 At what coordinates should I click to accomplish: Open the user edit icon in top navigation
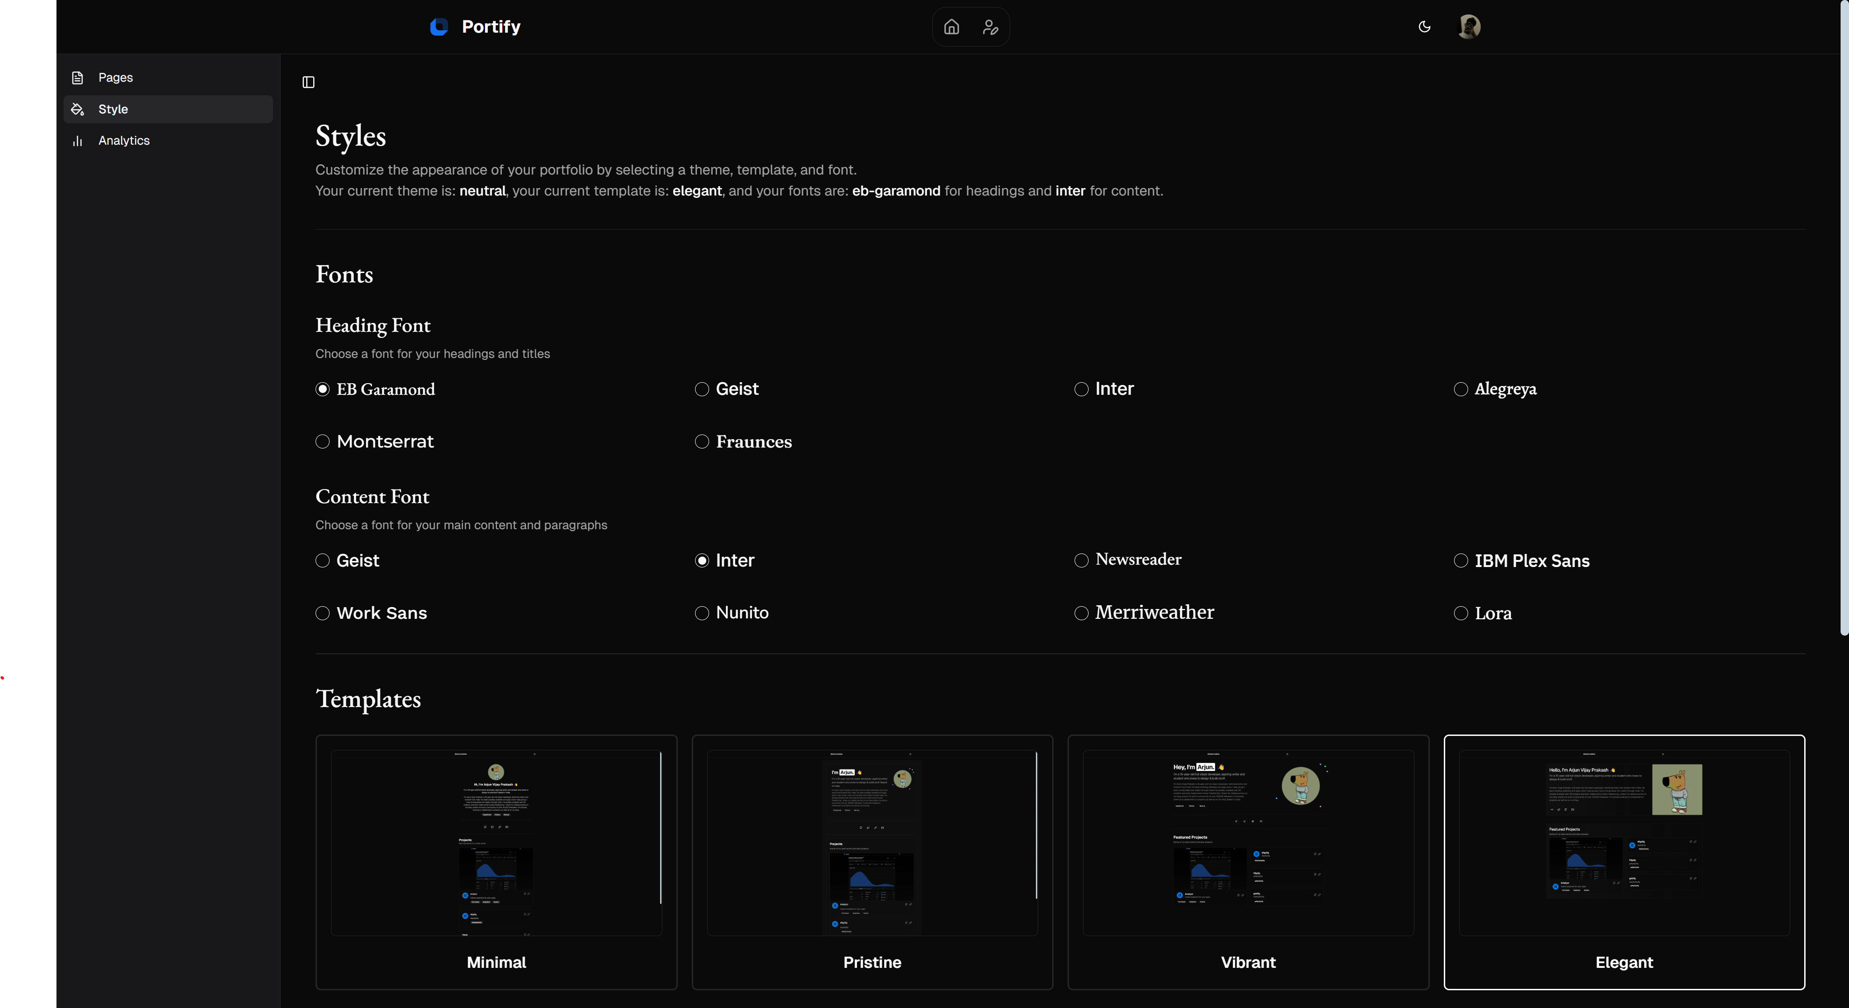991,27
